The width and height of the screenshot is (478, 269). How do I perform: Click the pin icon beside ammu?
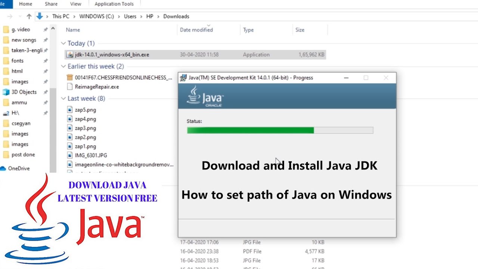click(x=46, y=102)
